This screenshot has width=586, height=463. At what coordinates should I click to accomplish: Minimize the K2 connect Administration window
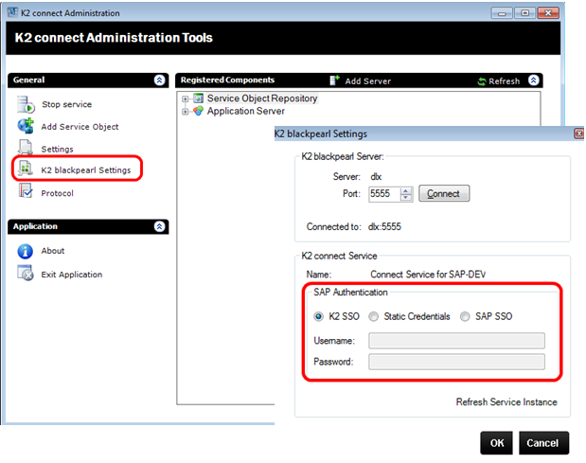(502, 13)
